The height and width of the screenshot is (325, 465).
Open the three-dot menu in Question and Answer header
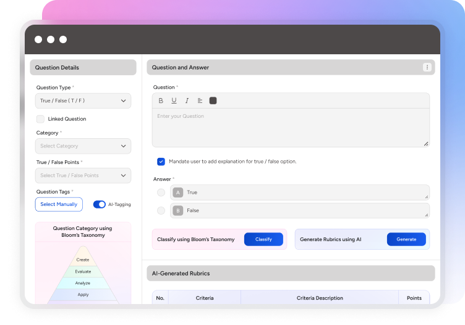point(427,67)
